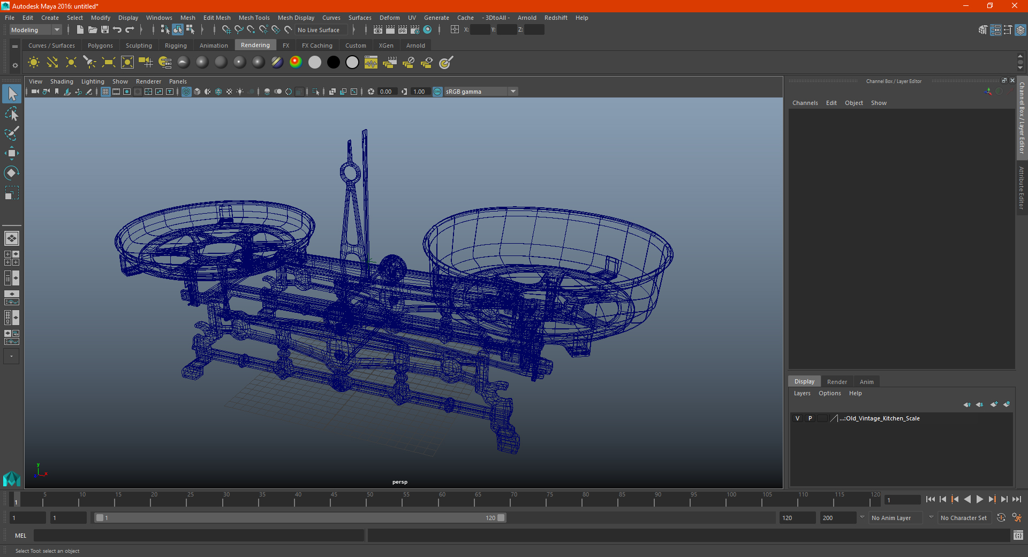Choose the Move tool

pos(11,153)
